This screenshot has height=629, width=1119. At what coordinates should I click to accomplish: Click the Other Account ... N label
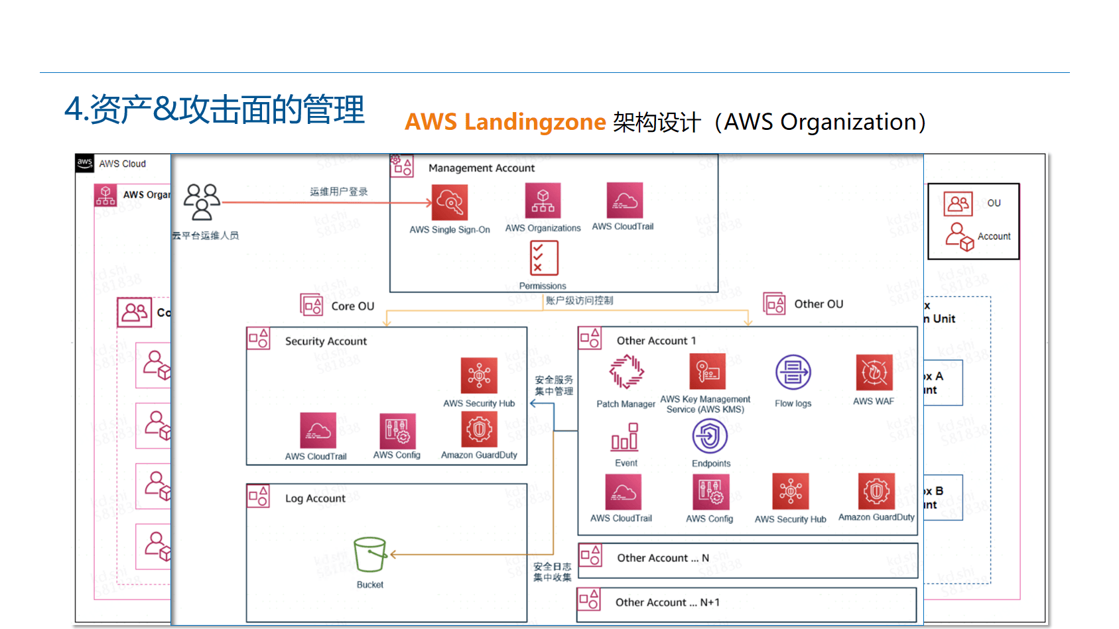663,558
